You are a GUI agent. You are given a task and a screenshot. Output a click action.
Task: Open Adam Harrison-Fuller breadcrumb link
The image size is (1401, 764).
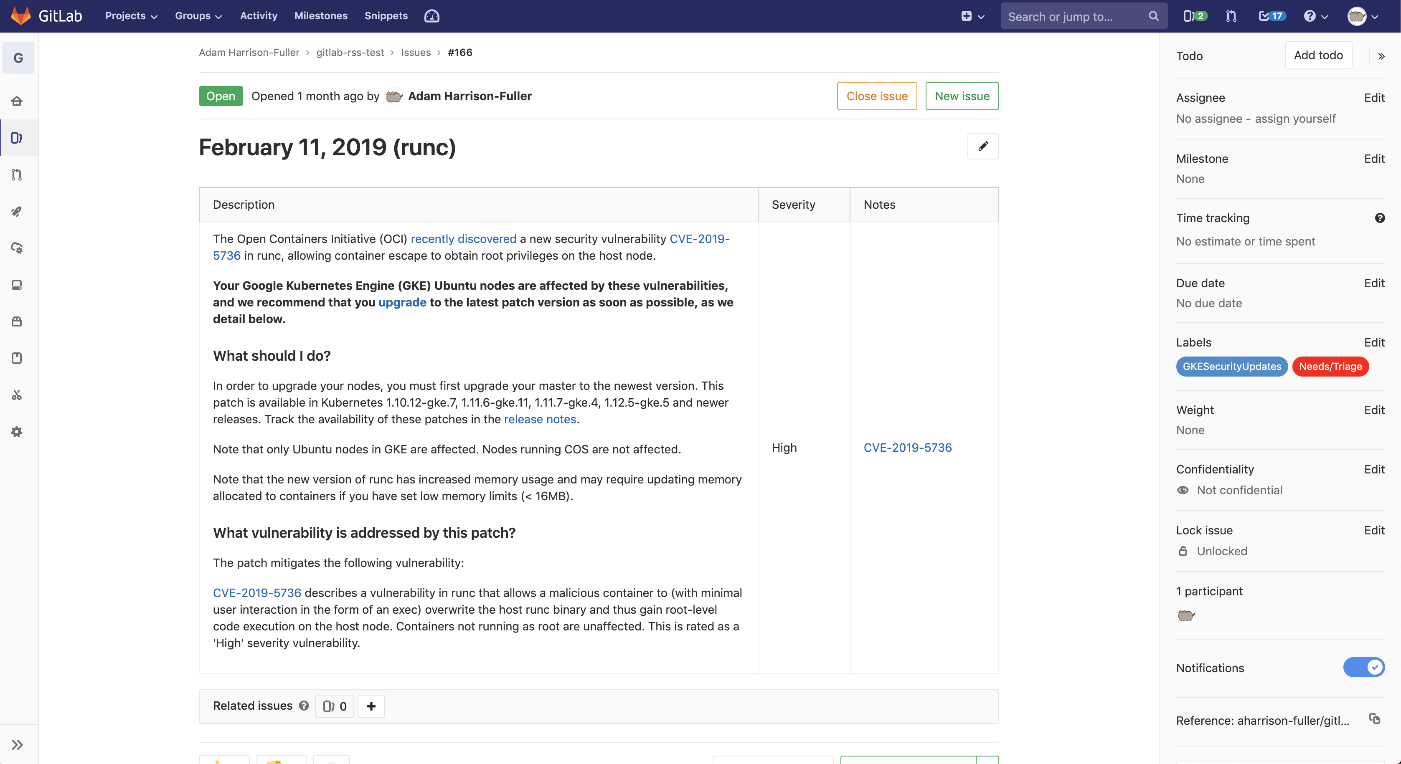click(249, 52)
